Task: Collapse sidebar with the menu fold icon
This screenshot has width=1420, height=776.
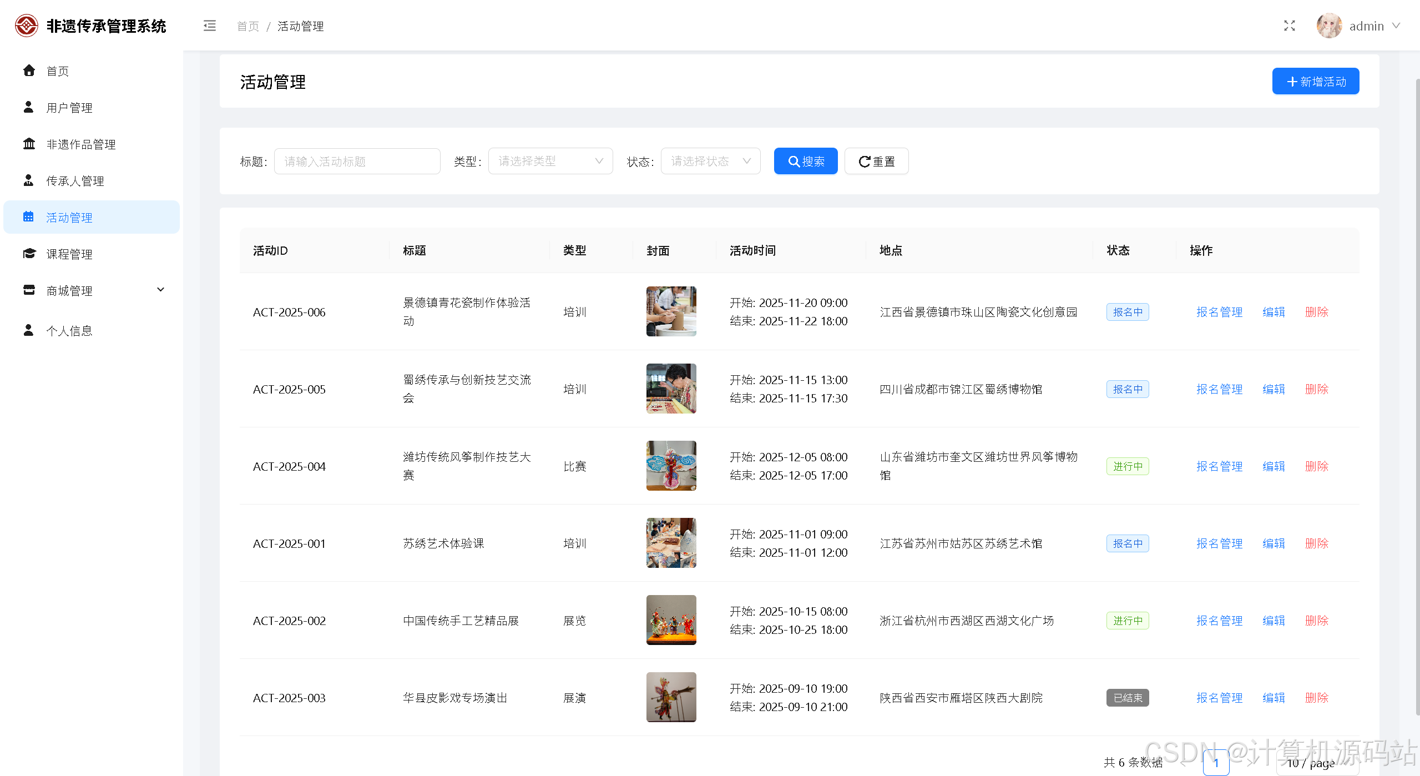Action: click(x=209, y=26)
